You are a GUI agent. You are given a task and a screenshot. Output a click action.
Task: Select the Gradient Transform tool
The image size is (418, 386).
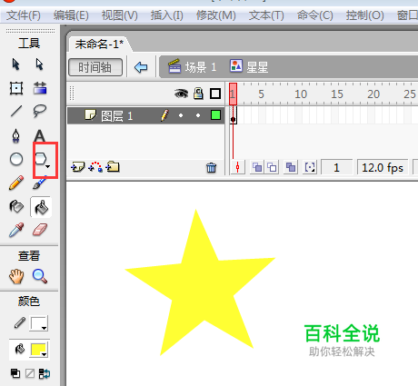(40, 88)
